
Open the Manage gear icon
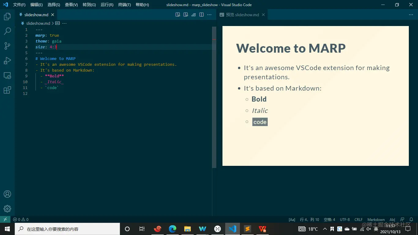click(7, 209)
